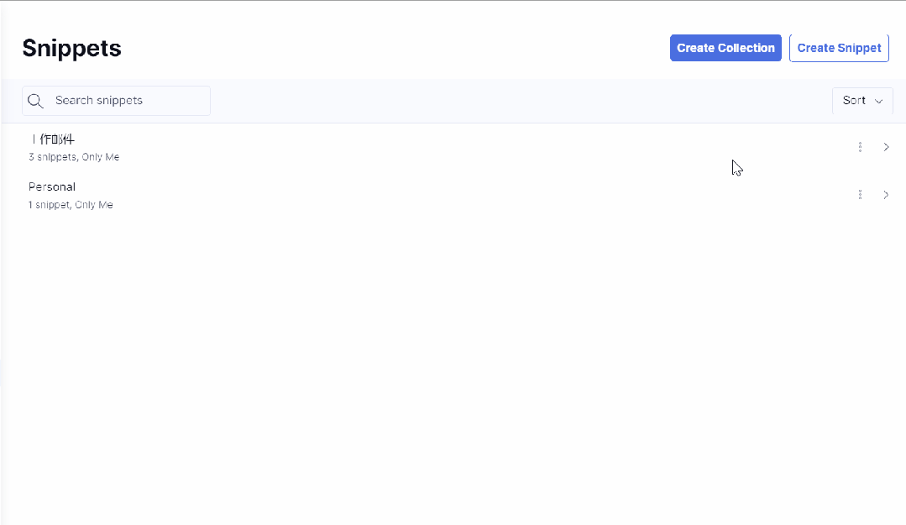Viewport: 906px width, 525px height.
Task: Click the three-dot kebab icon on the first row
Action: 859,146
